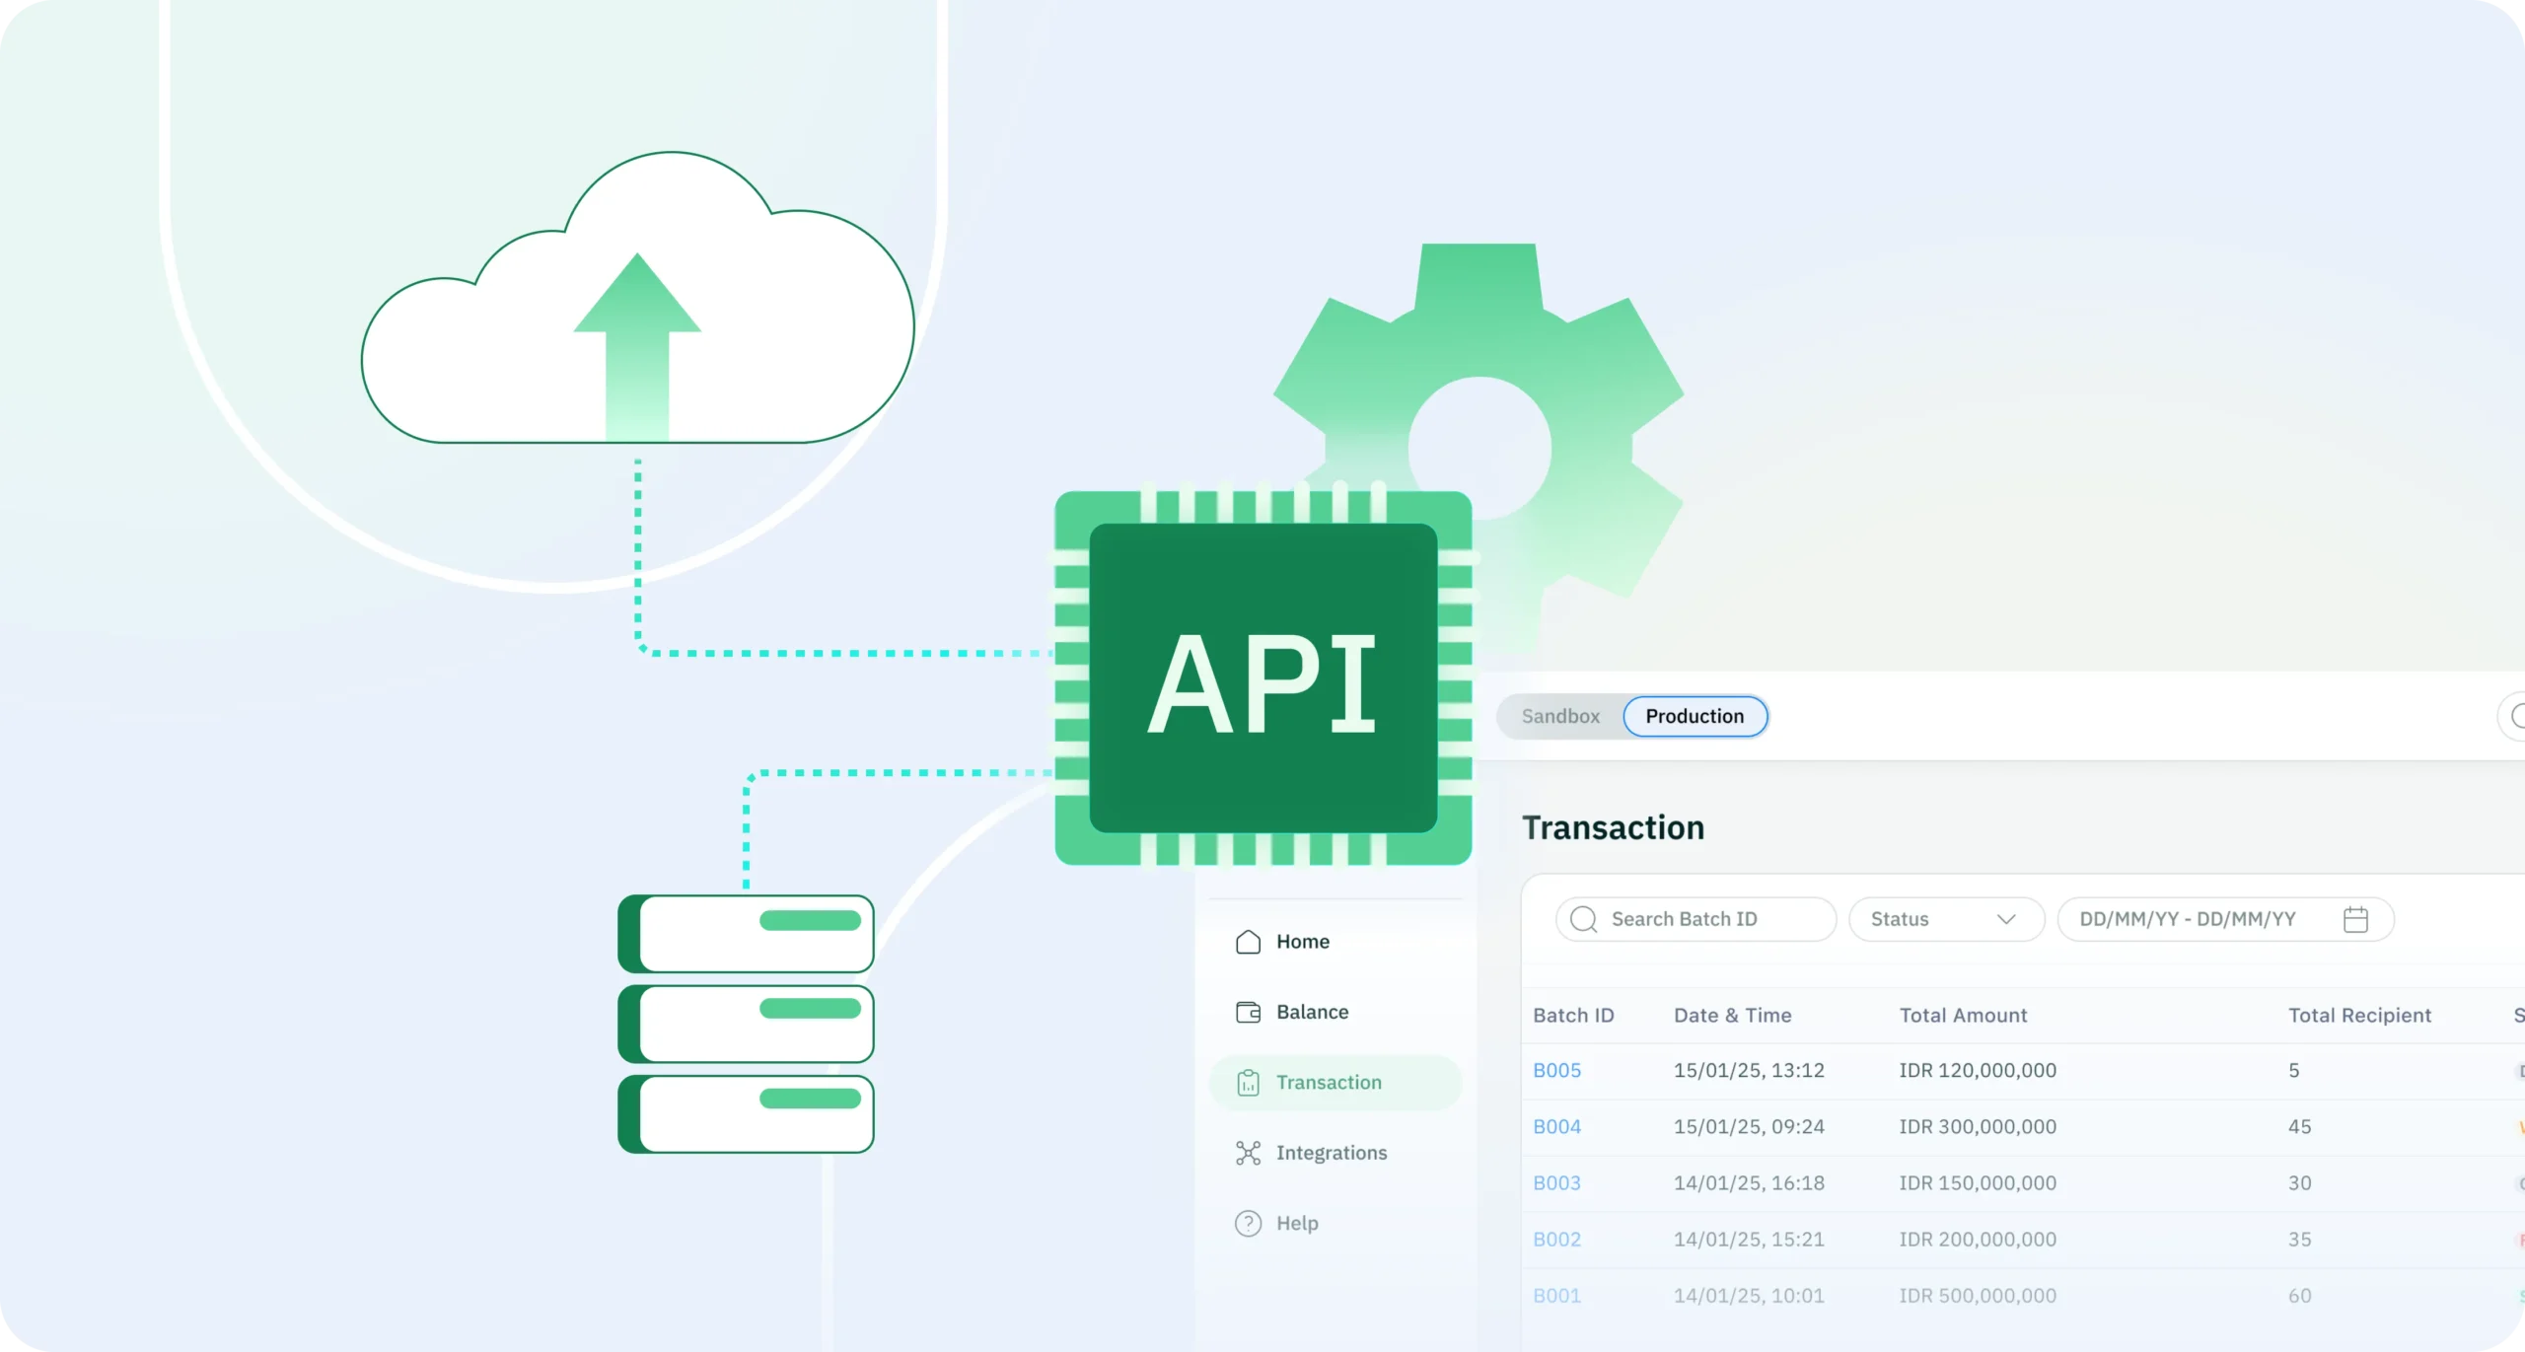Screen dimensions: 2525x1352
Task: Open the Integrations menu item
Action: pyautogui.click(x=1335, y=1153)
